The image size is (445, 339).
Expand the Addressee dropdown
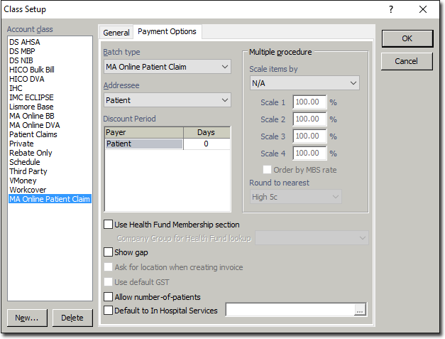(x=167, y=101)
